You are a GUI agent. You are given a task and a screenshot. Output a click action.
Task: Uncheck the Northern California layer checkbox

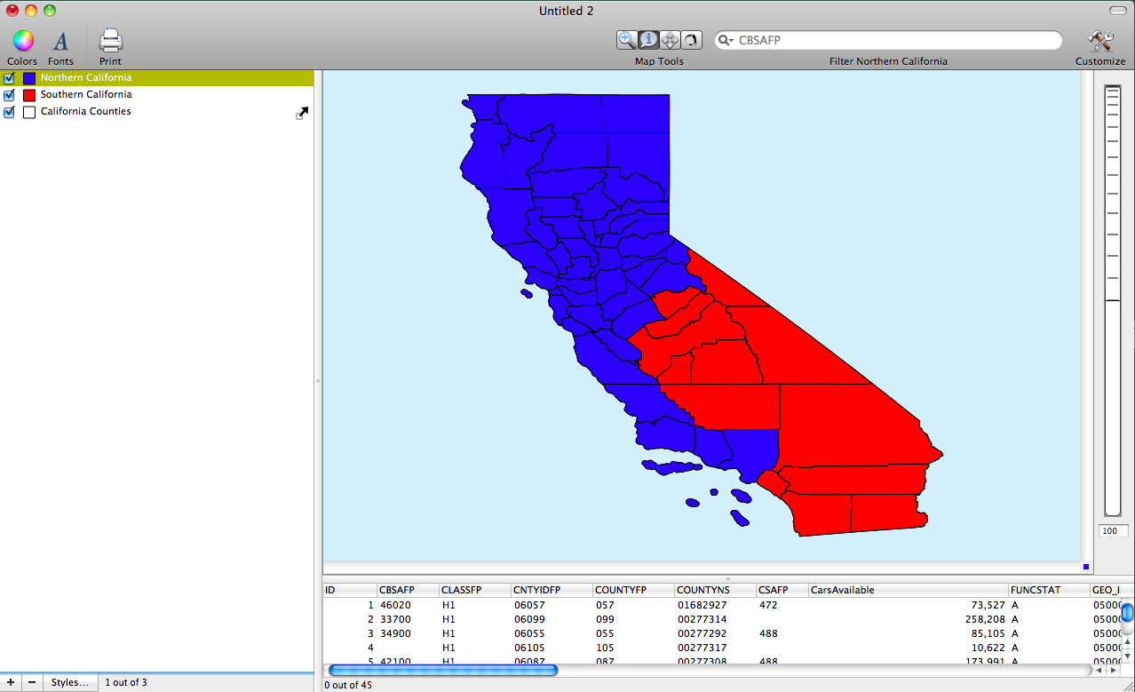(9, 78)
